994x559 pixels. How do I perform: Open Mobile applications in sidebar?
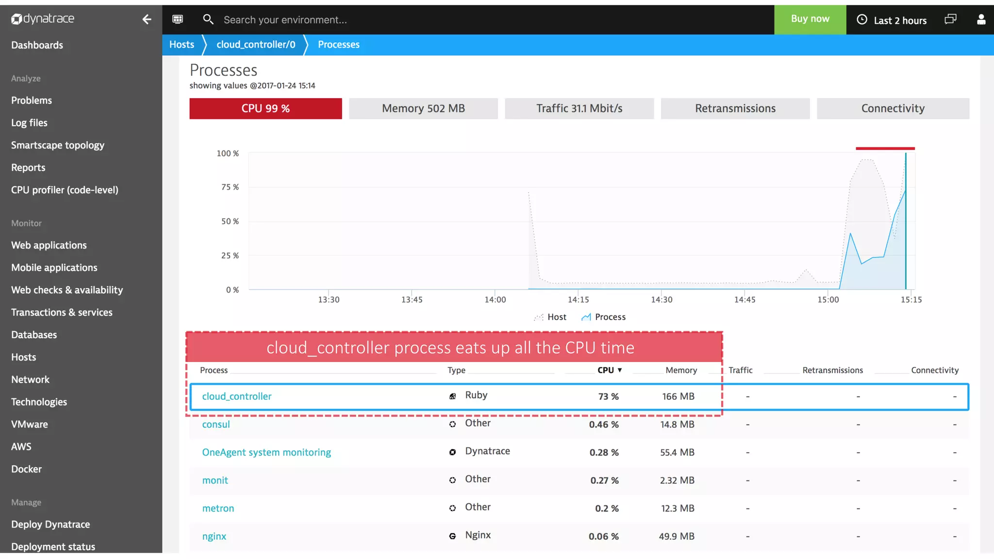pos(54,268)
